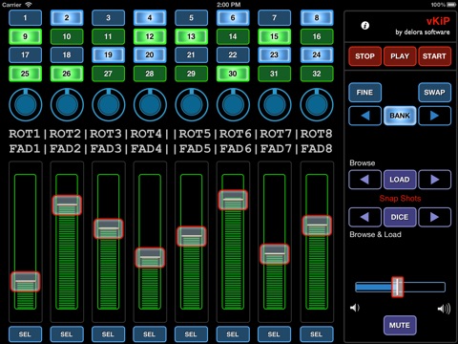
Task: Go to the previous bank with left arrow
Action: (364, 116)
